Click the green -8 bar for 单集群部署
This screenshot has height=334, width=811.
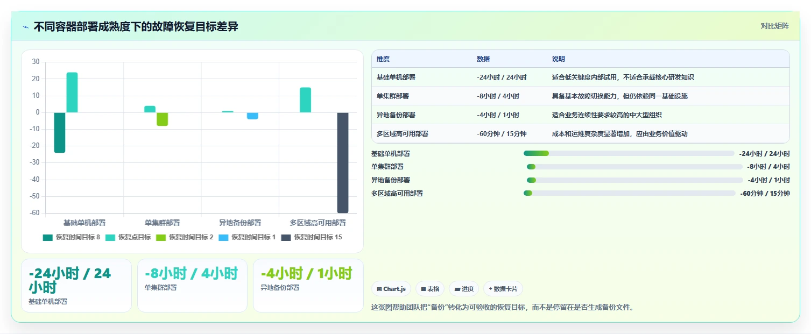(163, 119)
